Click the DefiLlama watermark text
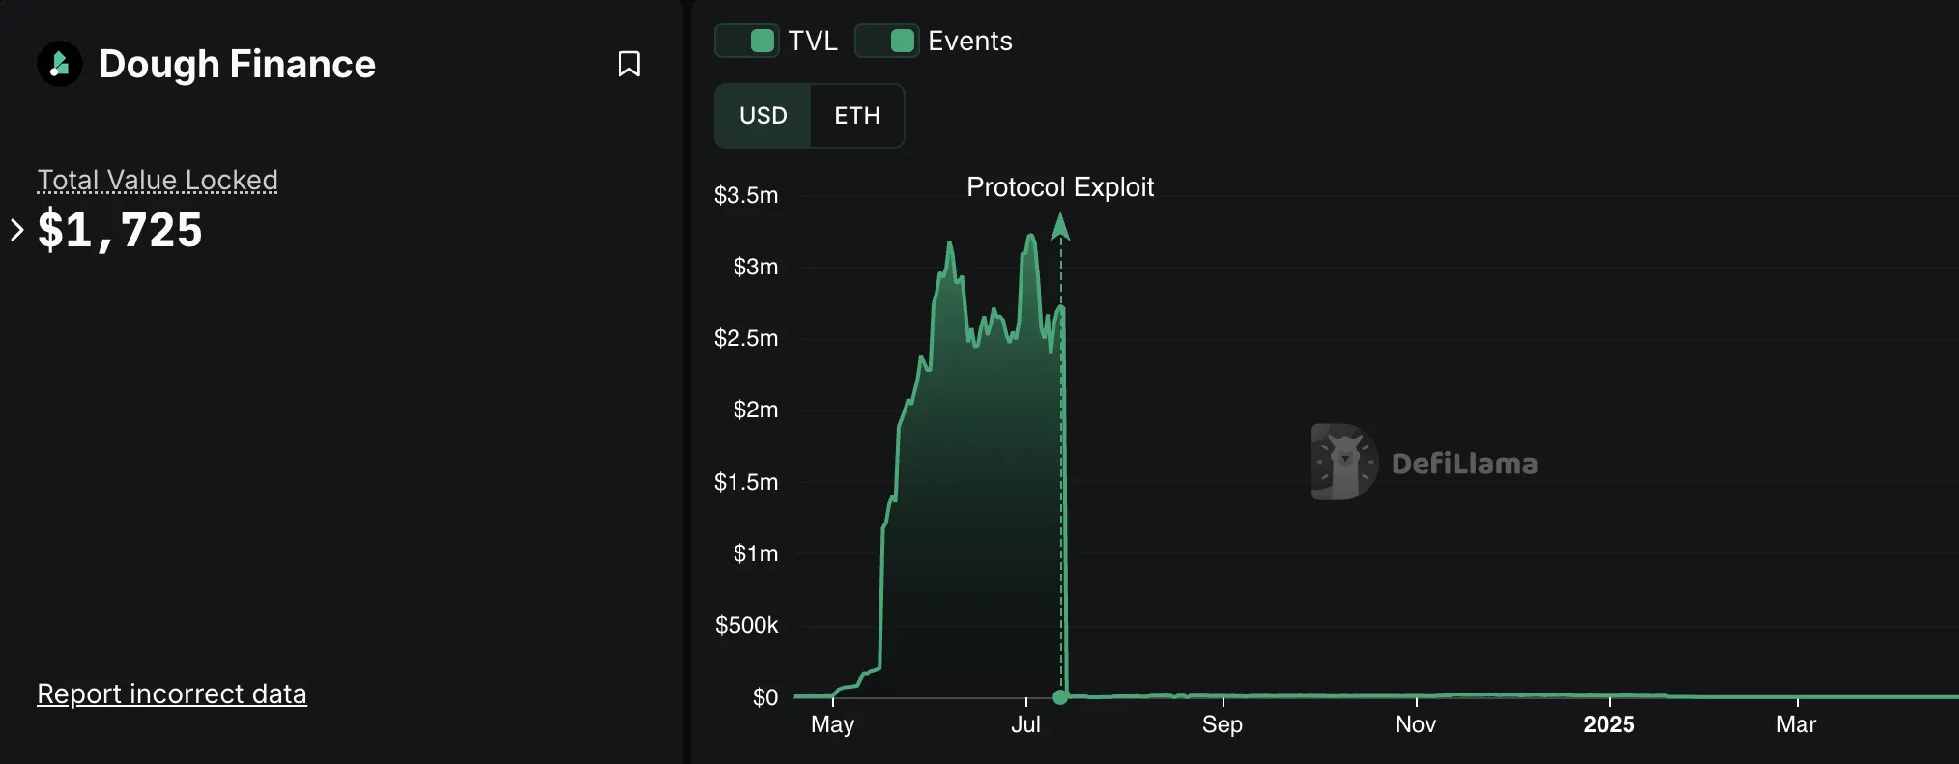Viewport: 1959px width, 764px height. pyautogui.click(x=1464, y=464)
